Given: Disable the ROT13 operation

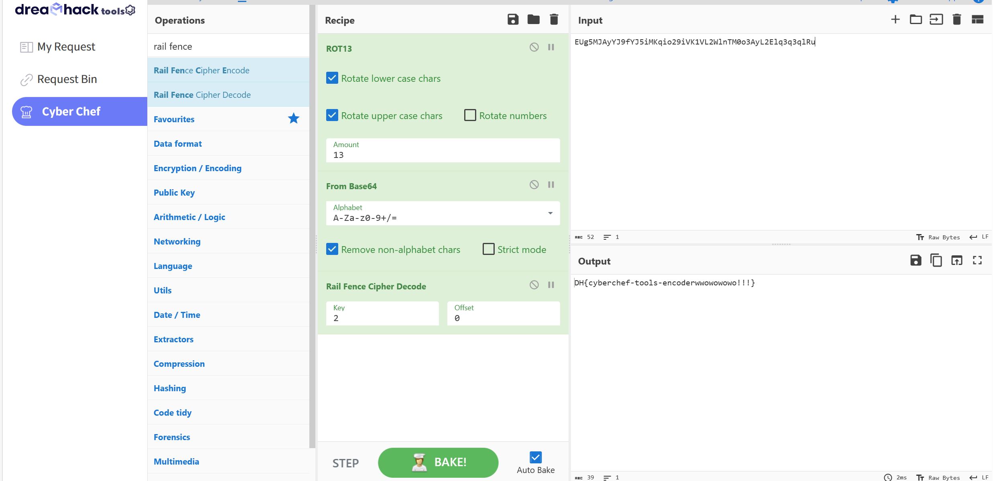Looking at the screenshot, I should pyautogui.click(x=534, y=47).
